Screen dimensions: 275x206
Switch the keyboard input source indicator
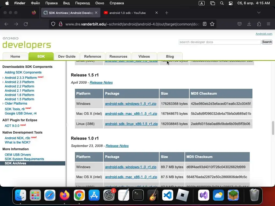[x=201, y=3]
